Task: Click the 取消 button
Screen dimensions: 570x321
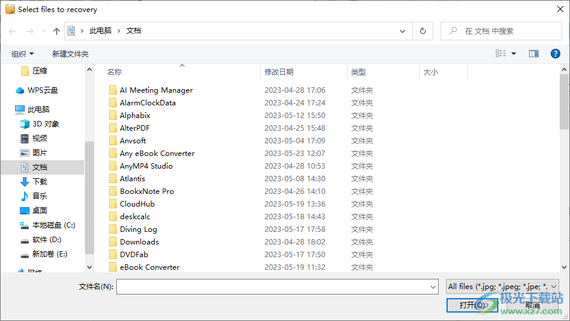Action: point(533,305)
